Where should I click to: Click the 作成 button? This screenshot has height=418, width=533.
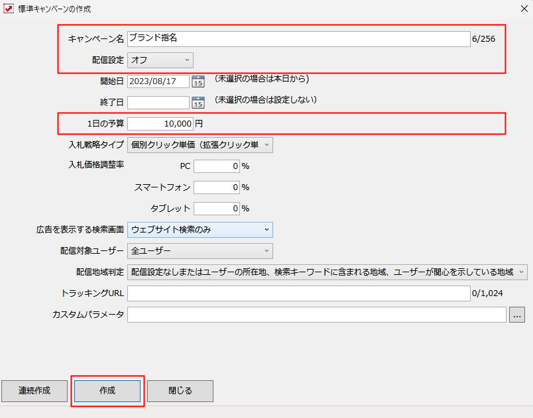(x=107, y=391)
